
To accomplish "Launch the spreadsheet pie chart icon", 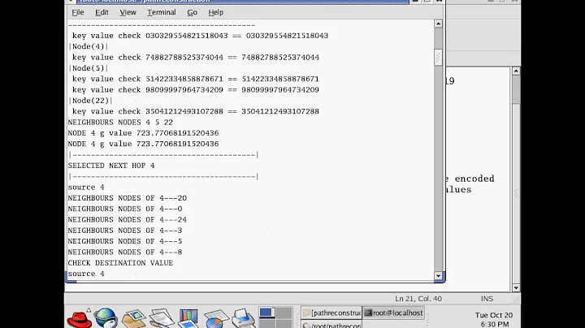I will pos(215,319).
